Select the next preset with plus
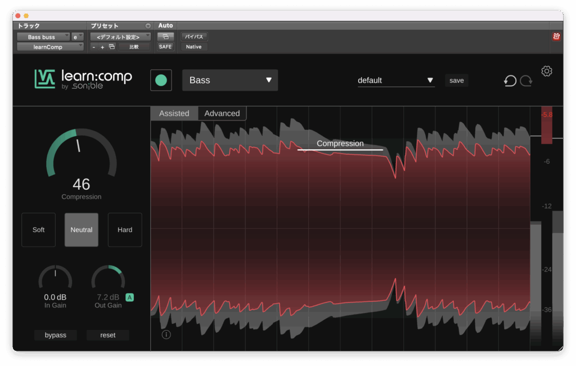The width and height of the screenshot is (576, 366). [102, 47]
